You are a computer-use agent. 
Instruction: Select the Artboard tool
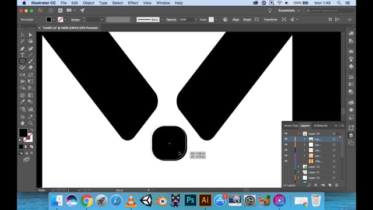point(22,117)
